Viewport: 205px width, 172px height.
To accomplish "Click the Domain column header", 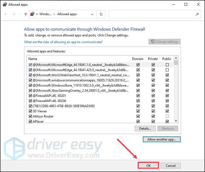I will pos(138,59).
